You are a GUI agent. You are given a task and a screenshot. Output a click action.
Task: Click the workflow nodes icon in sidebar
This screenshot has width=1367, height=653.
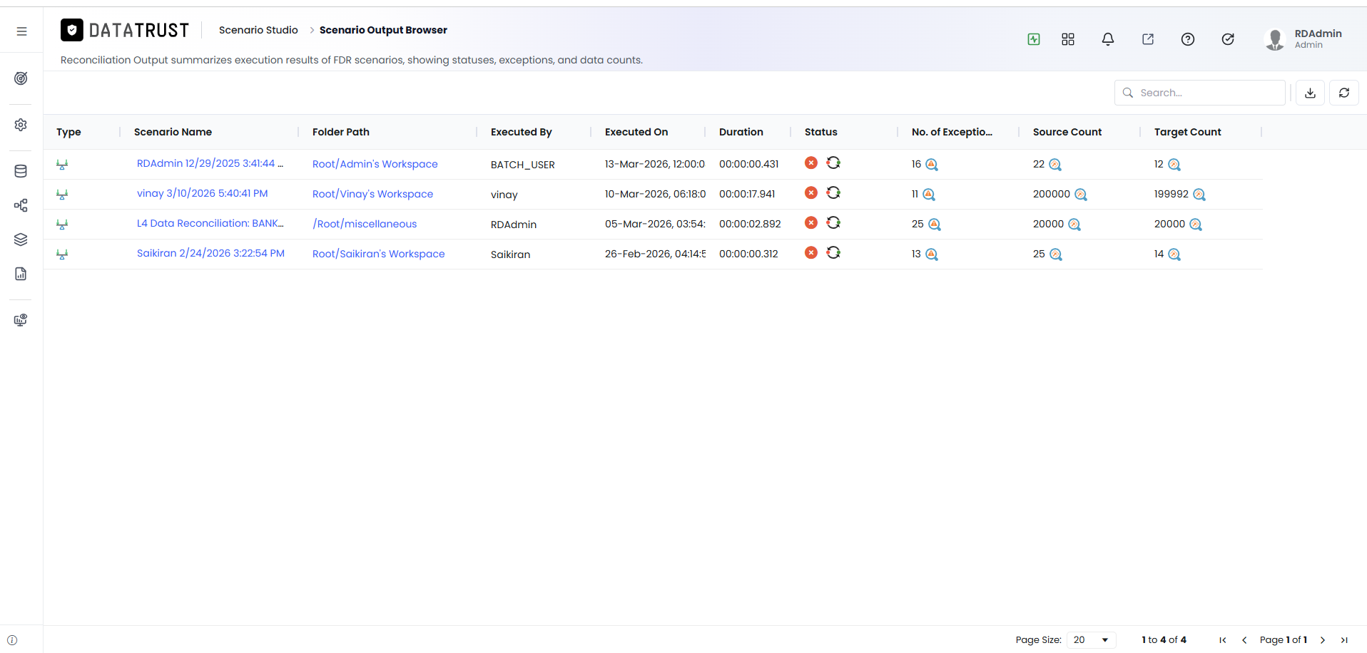(21, 205)
